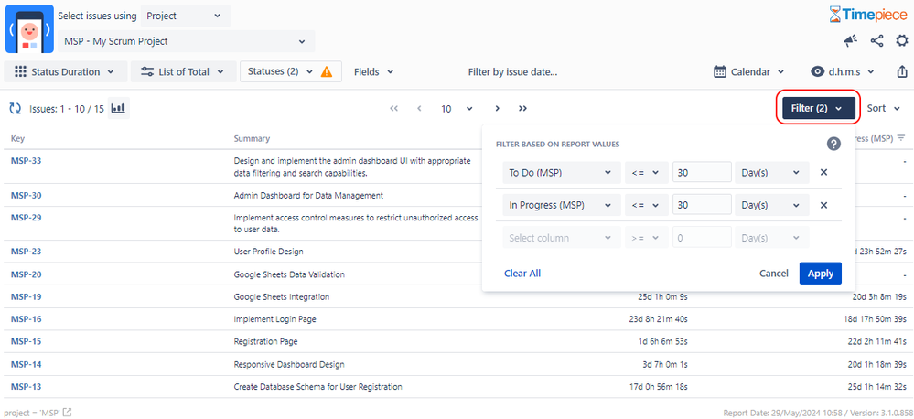The width and height of the screenshot is (914, 419).
Task: Click the Clear All link
Action: (x=522, y=274)
